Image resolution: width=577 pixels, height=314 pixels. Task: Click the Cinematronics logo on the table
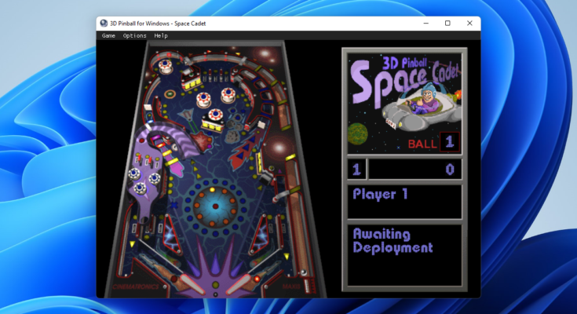click(135, 287)
